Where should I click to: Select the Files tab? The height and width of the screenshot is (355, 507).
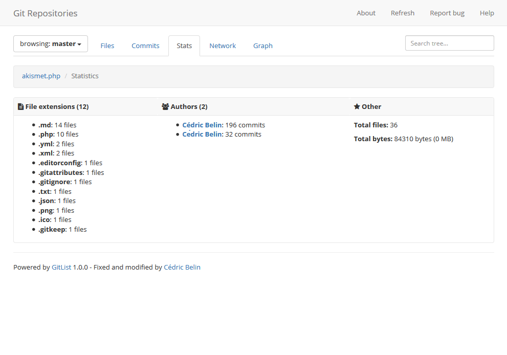point(107,46)
